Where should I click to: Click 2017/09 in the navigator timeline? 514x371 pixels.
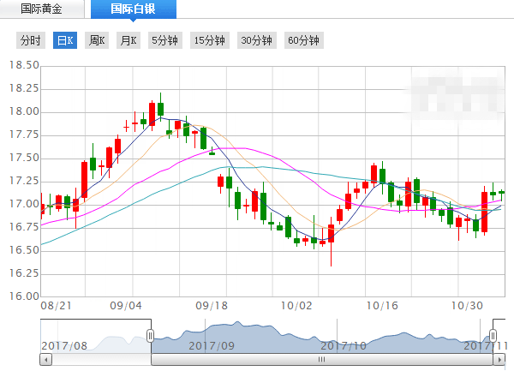click(211, 345)
